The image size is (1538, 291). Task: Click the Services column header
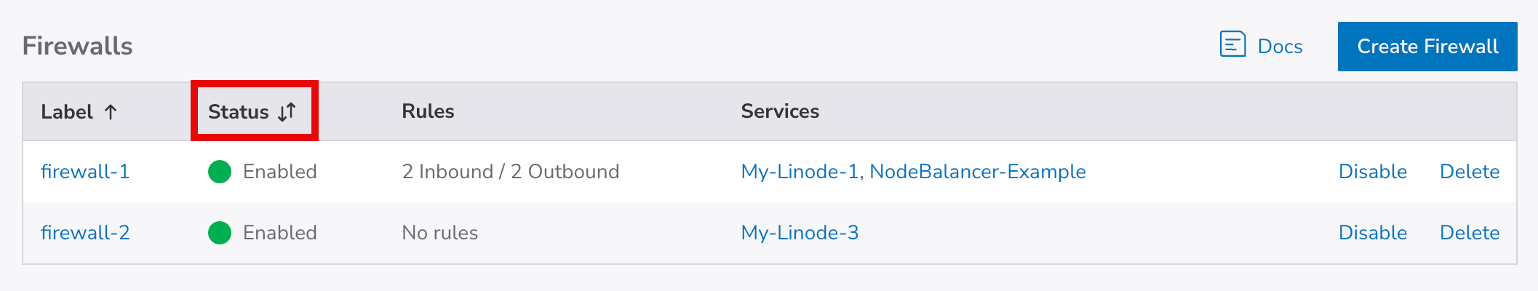coord(780,111)
